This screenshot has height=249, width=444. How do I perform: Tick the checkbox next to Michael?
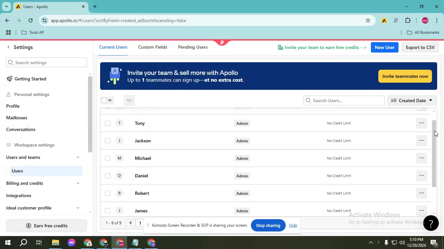click(x=108, y=158)
